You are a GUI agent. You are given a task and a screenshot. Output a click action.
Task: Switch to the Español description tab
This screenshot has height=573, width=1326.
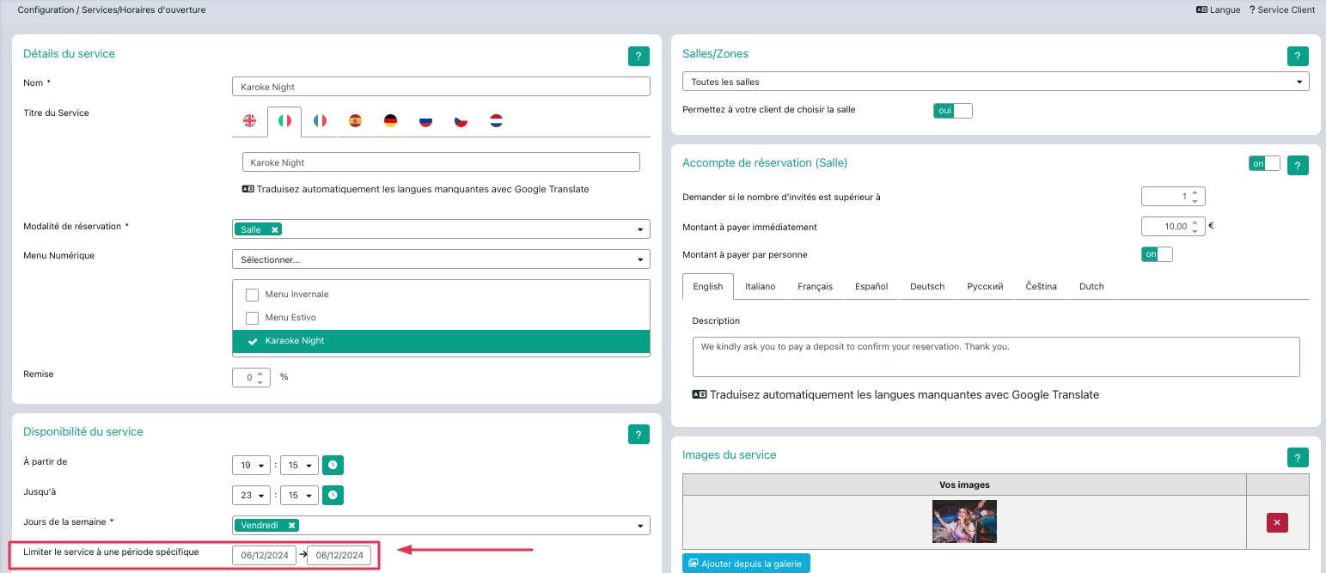[x=871, y=286]
